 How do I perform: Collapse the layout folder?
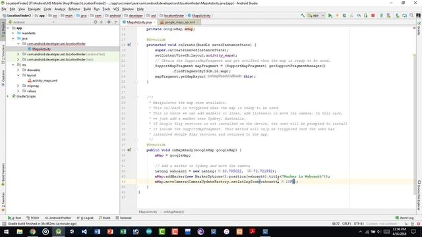coord(18,75)
